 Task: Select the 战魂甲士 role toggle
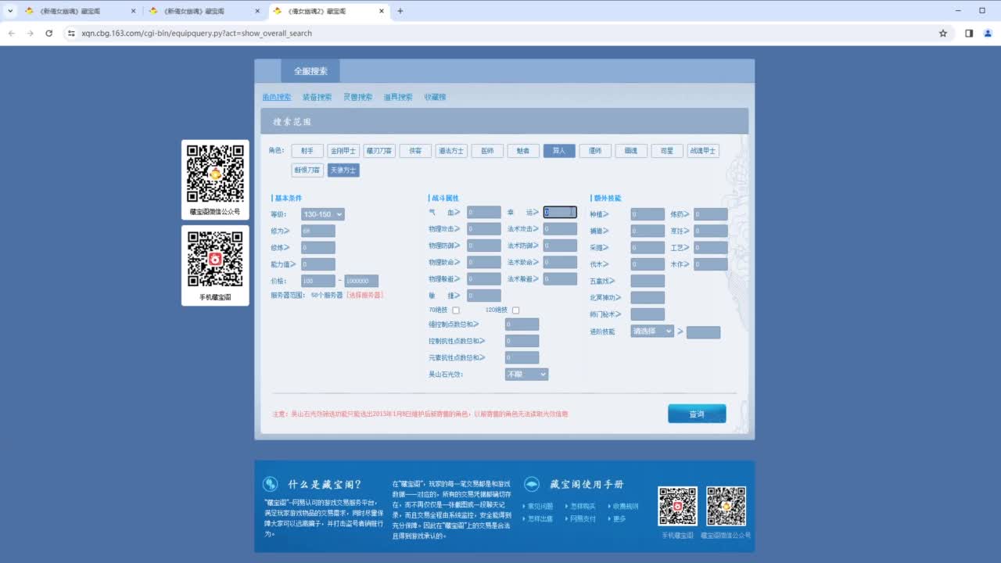pyautogui.click(x=703, y=151)
